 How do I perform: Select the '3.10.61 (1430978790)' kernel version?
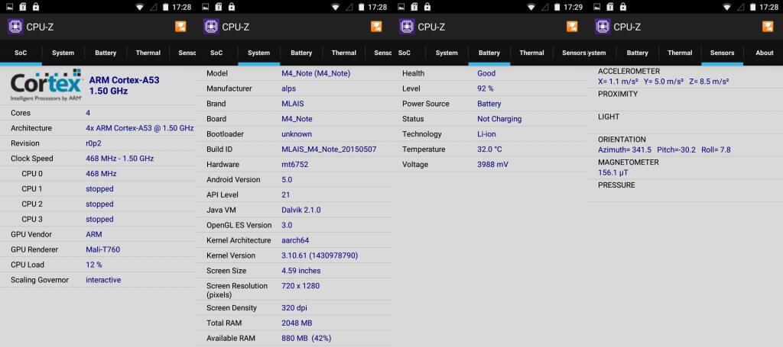pyautogui.click(x=320, y=255)
